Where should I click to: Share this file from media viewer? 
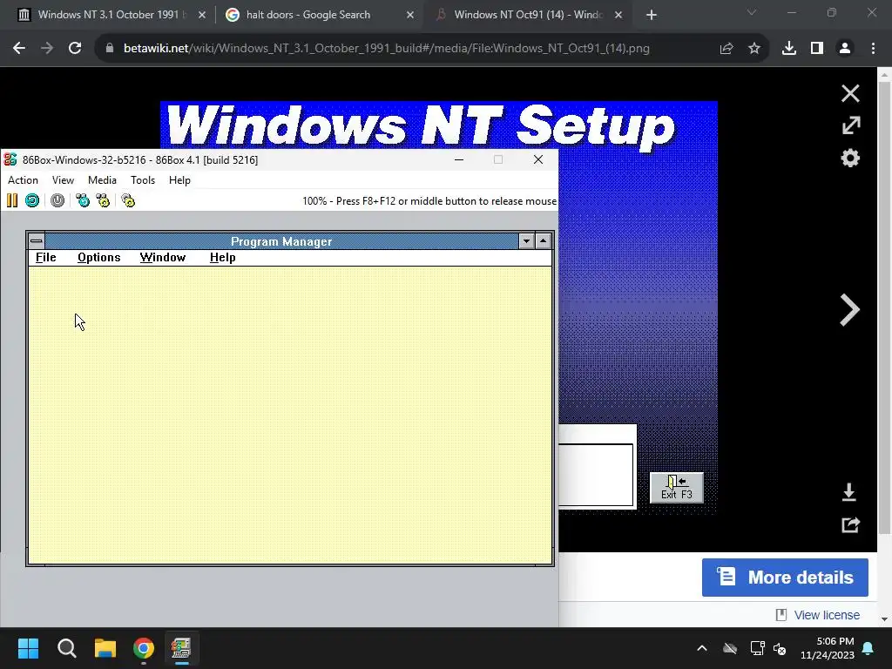[x=850, y=524]
